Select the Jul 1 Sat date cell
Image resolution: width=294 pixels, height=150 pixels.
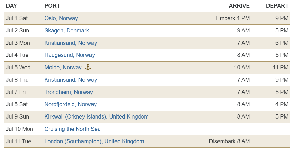(17, 18)
